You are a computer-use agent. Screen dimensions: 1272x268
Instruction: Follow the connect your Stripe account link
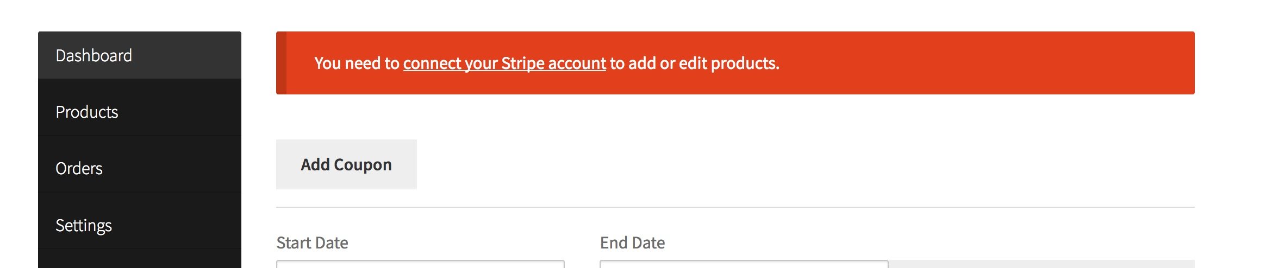(504, 63)
